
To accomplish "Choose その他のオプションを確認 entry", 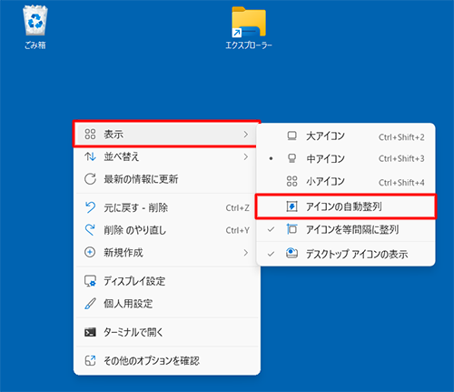I will pos(167,360).
